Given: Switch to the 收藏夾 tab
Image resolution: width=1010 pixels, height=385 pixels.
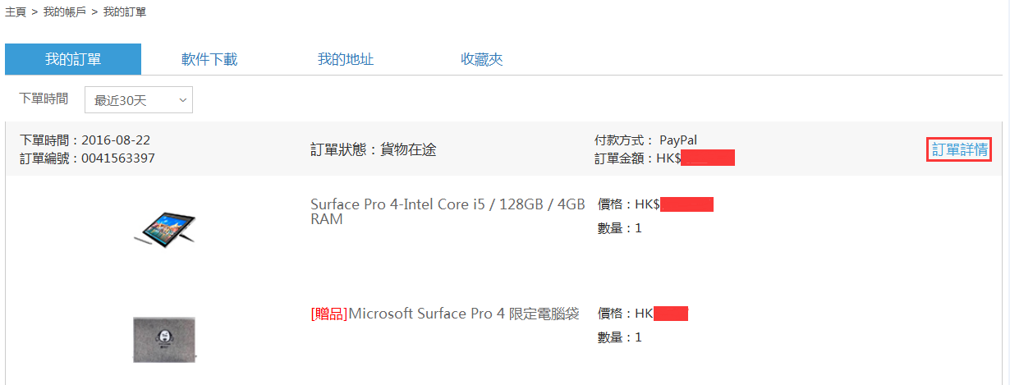Looking at the screenshot, I should 482,59.
